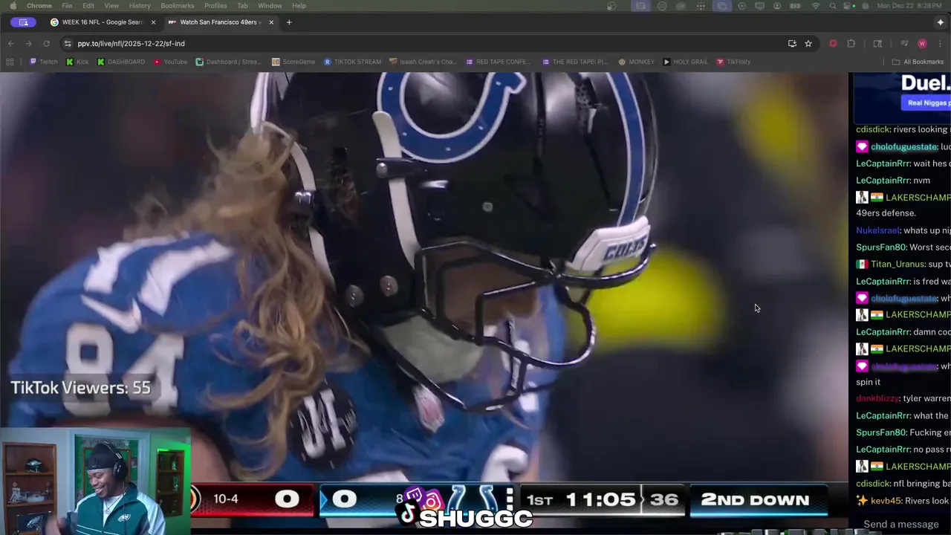Viewport: 951px width, 535px height.
Task: Open the MONKEY bookmark
Action: (x=637, y=62)
